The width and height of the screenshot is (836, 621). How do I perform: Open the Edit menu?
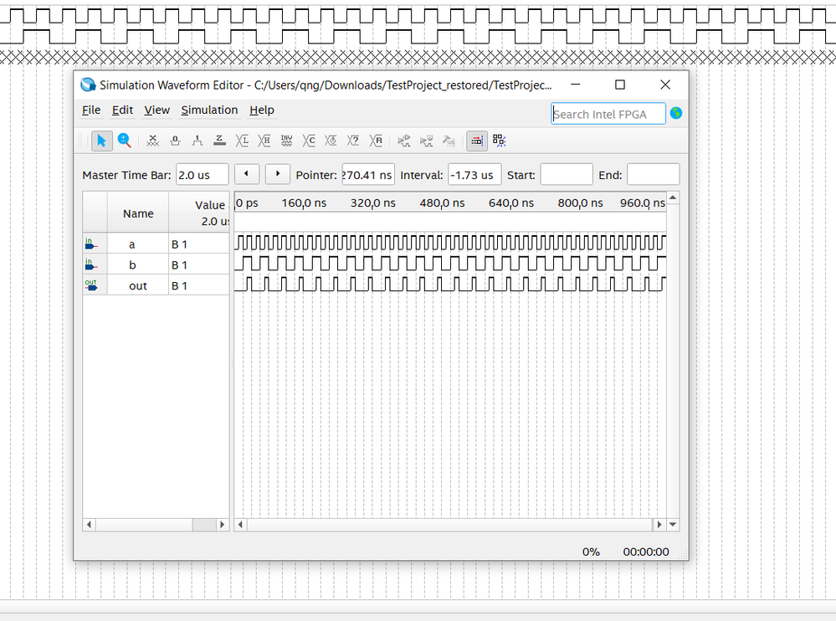coord(122,110)
